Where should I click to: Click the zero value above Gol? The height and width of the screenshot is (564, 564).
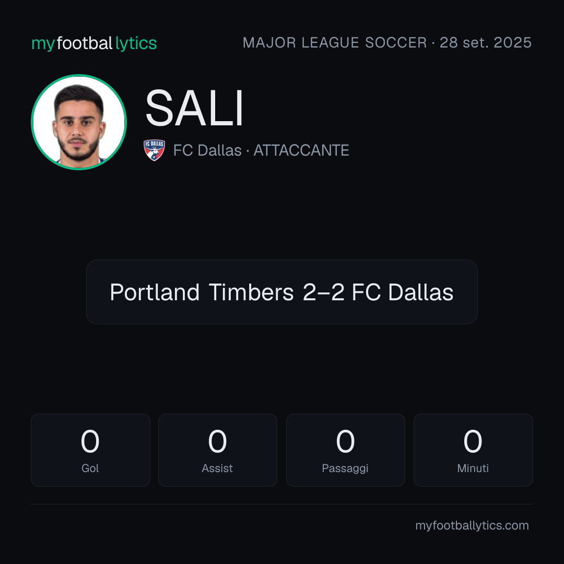(x=90, y=441)
